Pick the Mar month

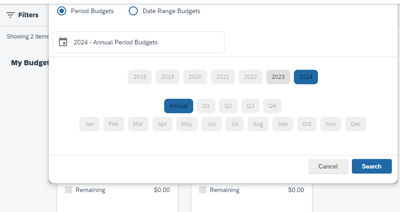pos(138,124)
